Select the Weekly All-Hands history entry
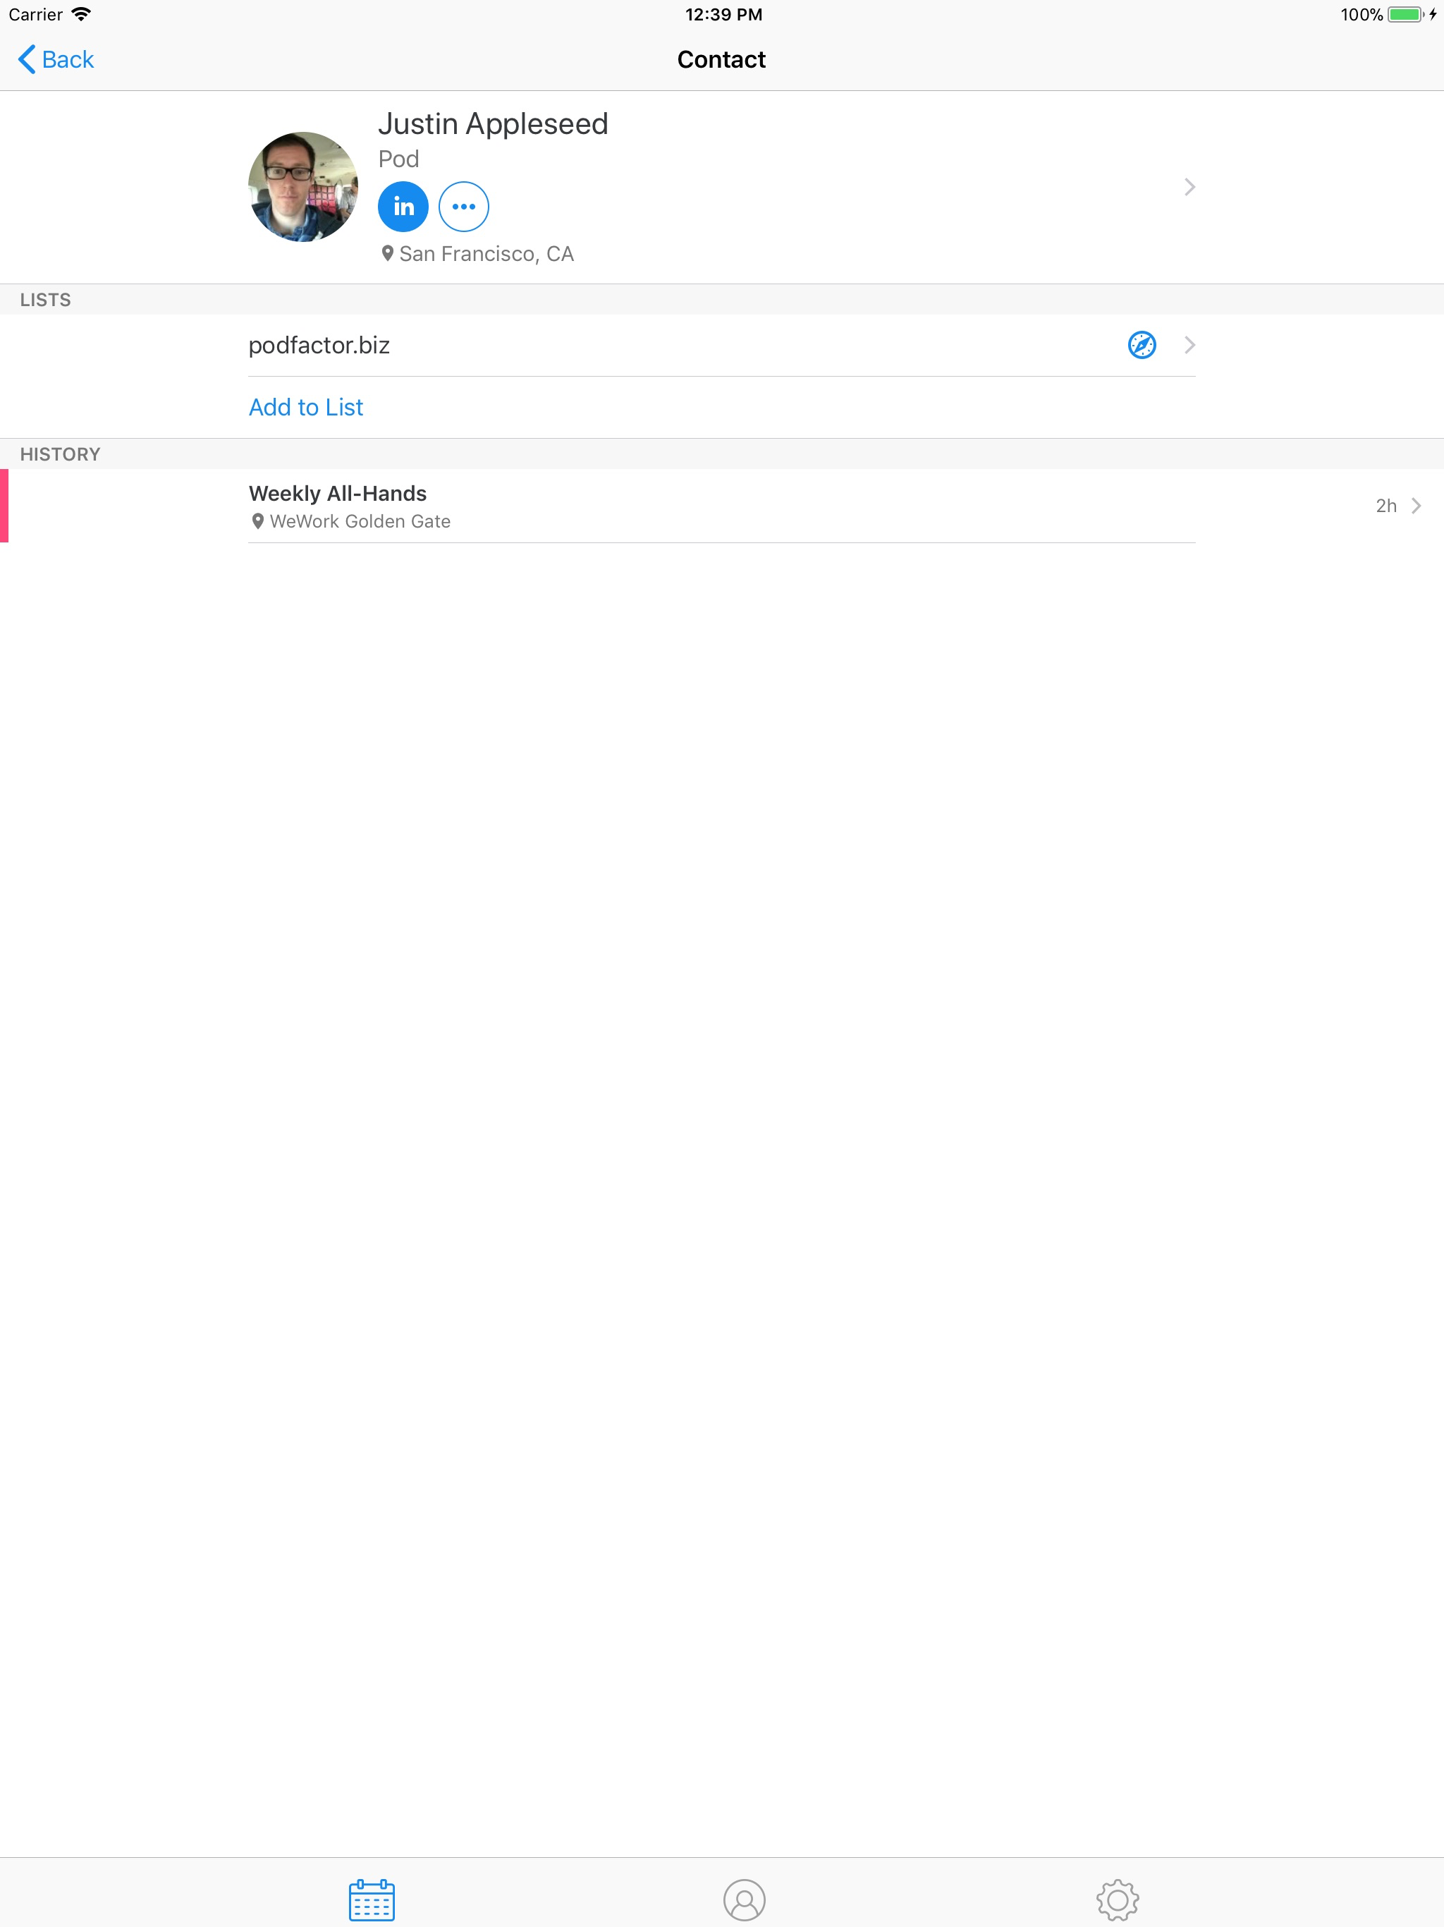This screenshot has height=1927, width=1444. click(x=338, y=494)
